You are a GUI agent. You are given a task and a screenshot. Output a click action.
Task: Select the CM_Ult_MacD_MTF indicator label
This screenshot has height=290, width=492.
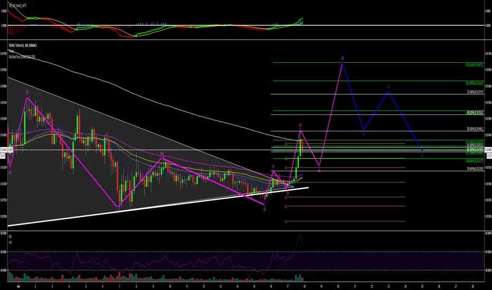17,6
